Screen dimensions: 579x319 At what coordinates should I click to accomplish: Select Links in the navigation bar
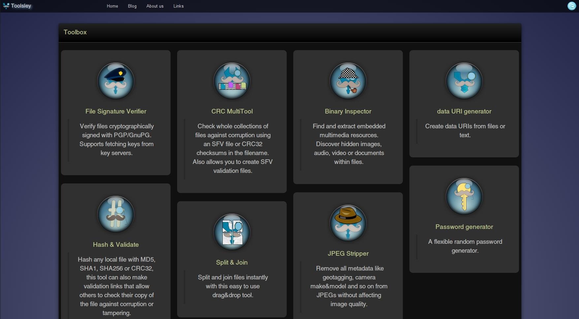[178, 6]
